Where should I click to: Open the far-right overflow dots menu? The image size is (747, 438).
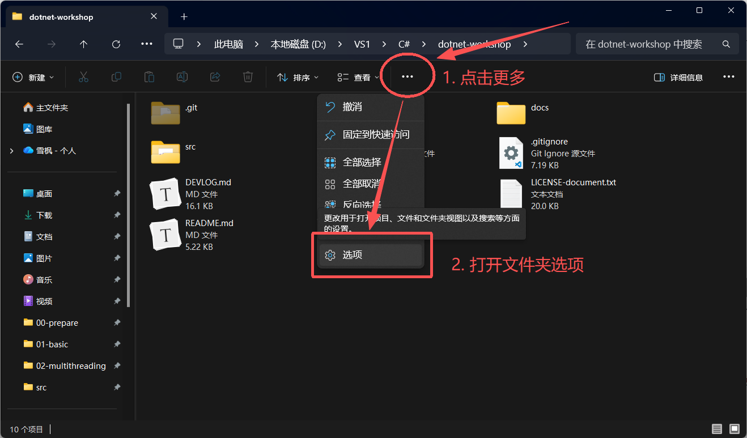coord(729,77)
